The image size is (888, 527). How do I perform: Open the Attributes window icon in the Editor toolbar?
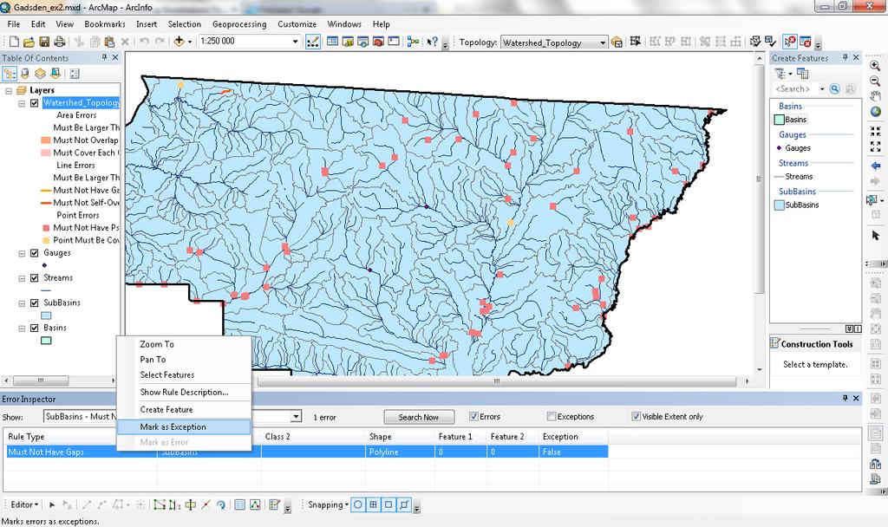pyautogui.click(x=239, y=504)
